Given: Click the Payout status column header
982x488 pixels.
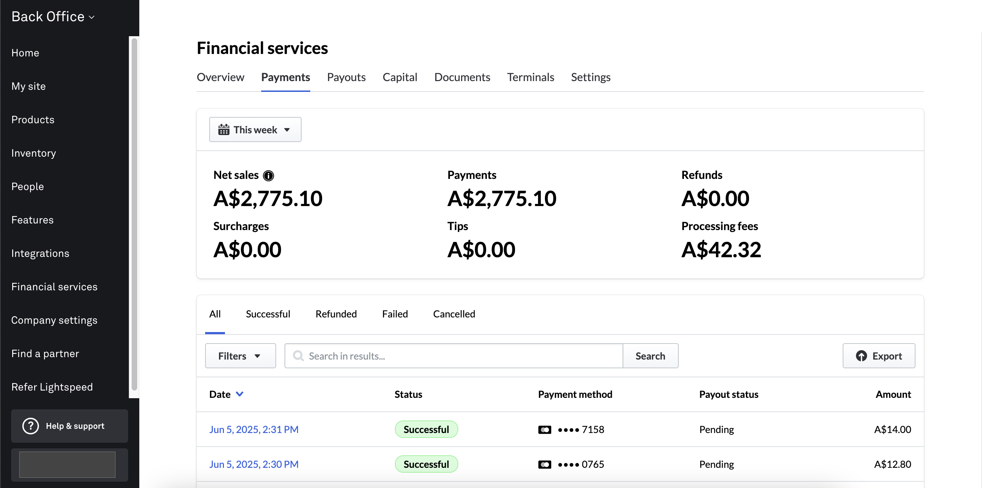Looking at the screenshot, I should pyautogui.click(x=728, y=394).
